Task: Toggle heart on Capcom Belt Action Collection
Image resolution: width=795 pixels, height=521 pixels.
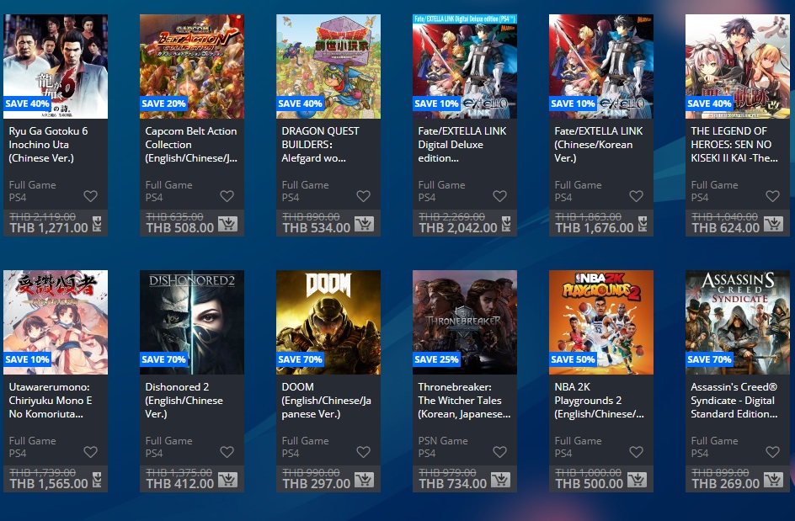Action: click(227, 195)
